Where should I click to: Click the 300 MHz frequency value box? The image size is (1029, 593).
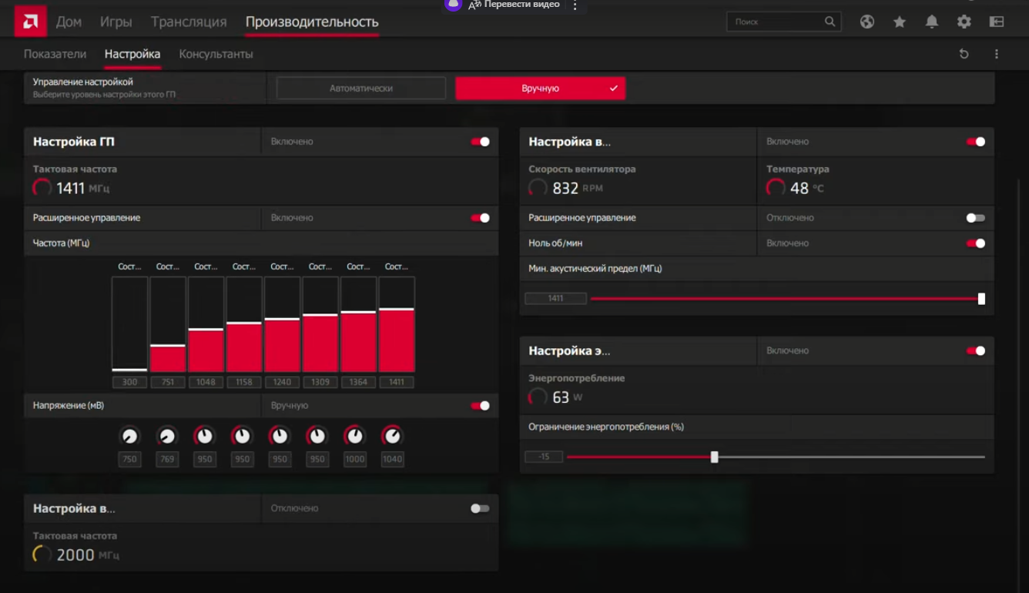pos(129,382)
